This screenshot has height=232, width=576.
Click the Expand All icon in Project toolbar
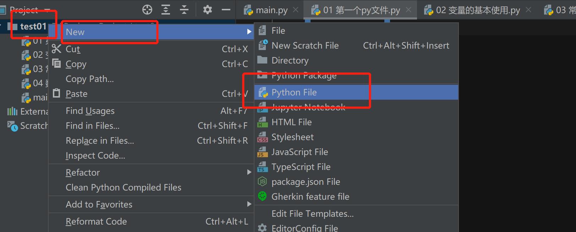point(166,10)
